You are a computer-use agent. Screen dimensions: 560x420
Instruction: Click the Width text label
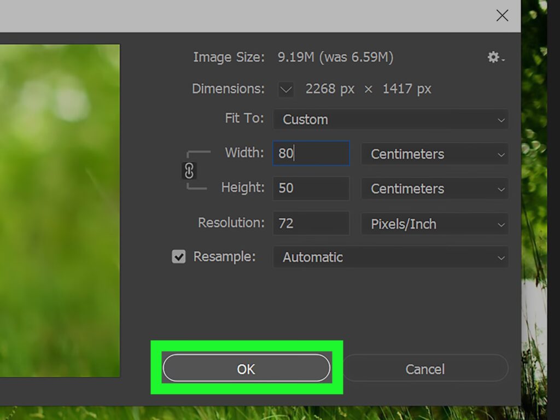point(244,153)
